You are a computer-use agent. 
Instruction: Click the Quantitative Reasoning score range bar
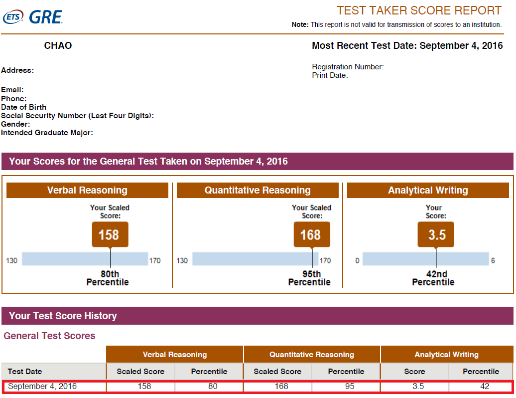pos(256,259)
